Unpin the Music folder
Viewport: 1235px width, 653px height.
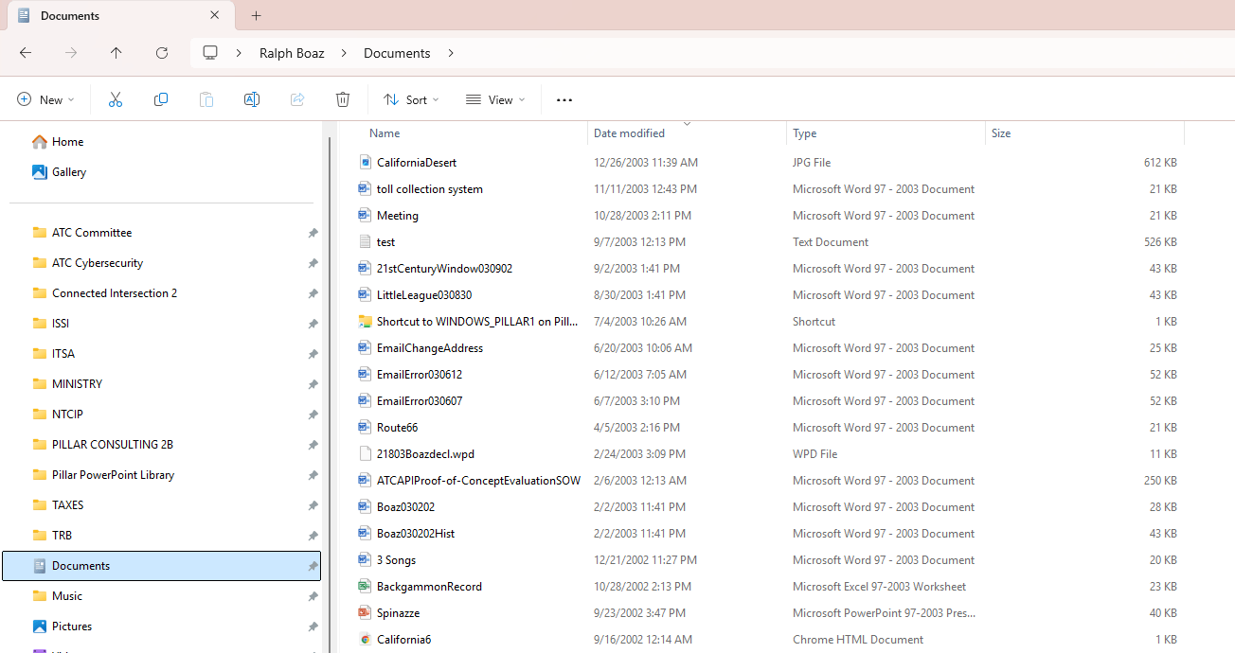pos(313,596)
